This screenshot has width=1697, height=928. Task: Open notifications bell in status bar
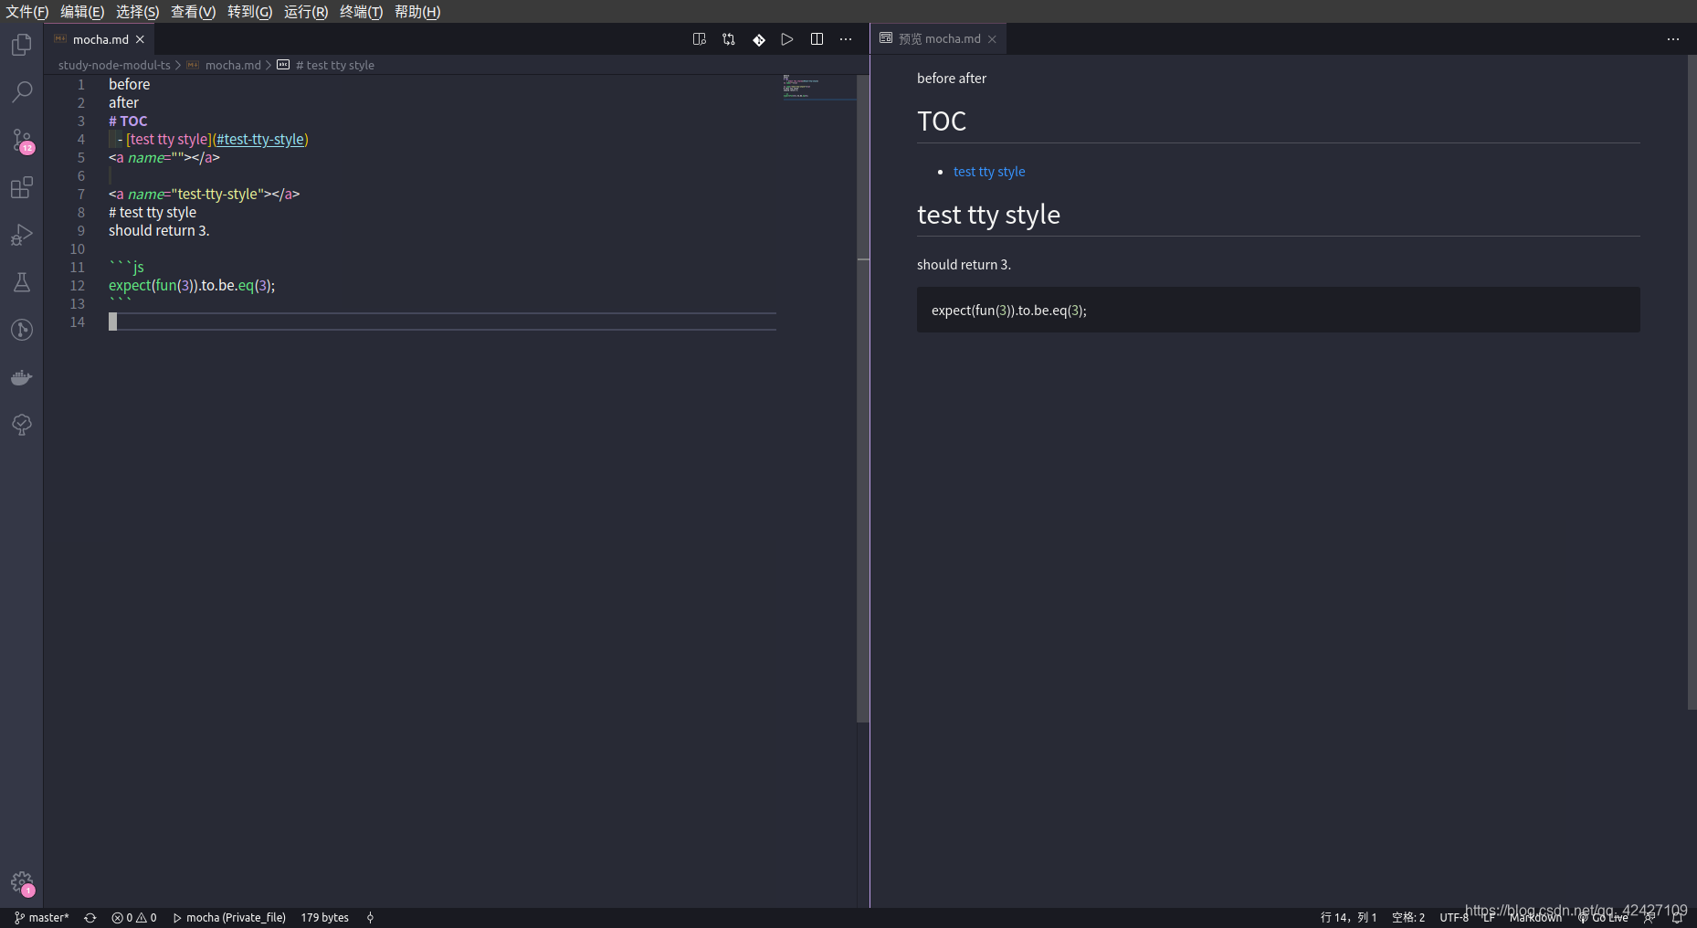click(x=1677, y=918)
